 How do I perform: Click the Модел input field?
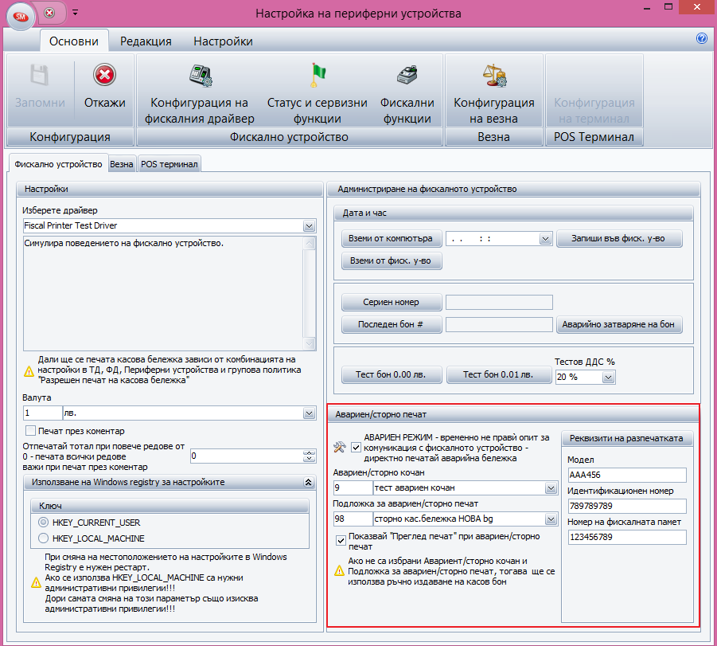tap(626, 476)
